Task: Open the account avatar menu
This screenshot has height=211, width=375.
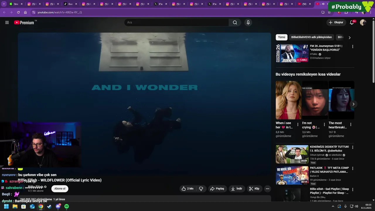Action: [363, 23]
